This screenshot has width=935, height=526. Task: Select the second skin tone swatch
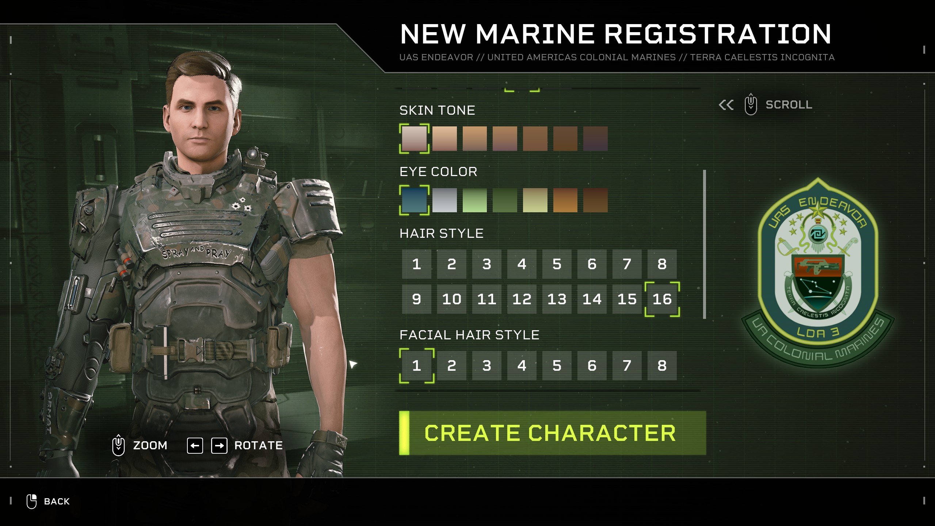click(444, 139)
